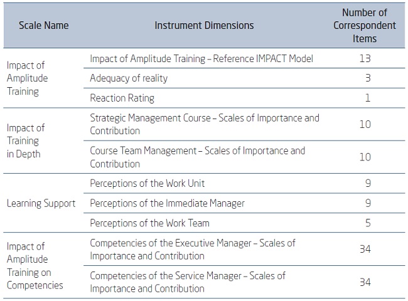408x301 pixels.
Task: Click the Course Team Management dimension
Action: (197, 157)
